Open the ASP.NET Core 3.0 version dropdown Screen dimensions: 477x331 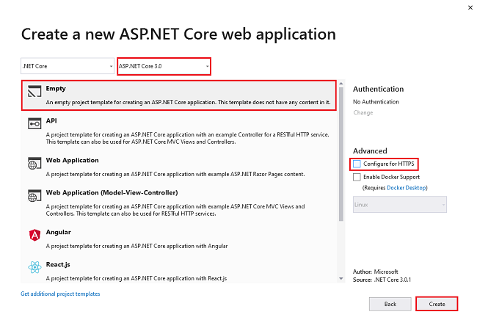coord(164,66)
